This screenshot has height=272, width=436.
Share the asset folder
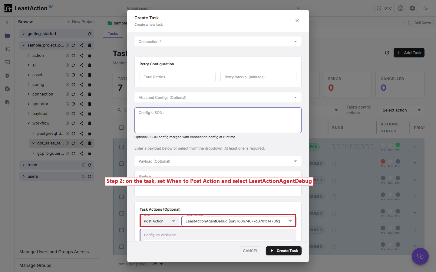(81, 75)
